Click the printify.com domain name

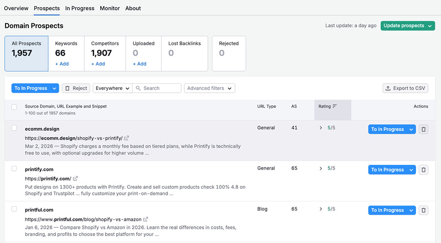tap(39, 169)
